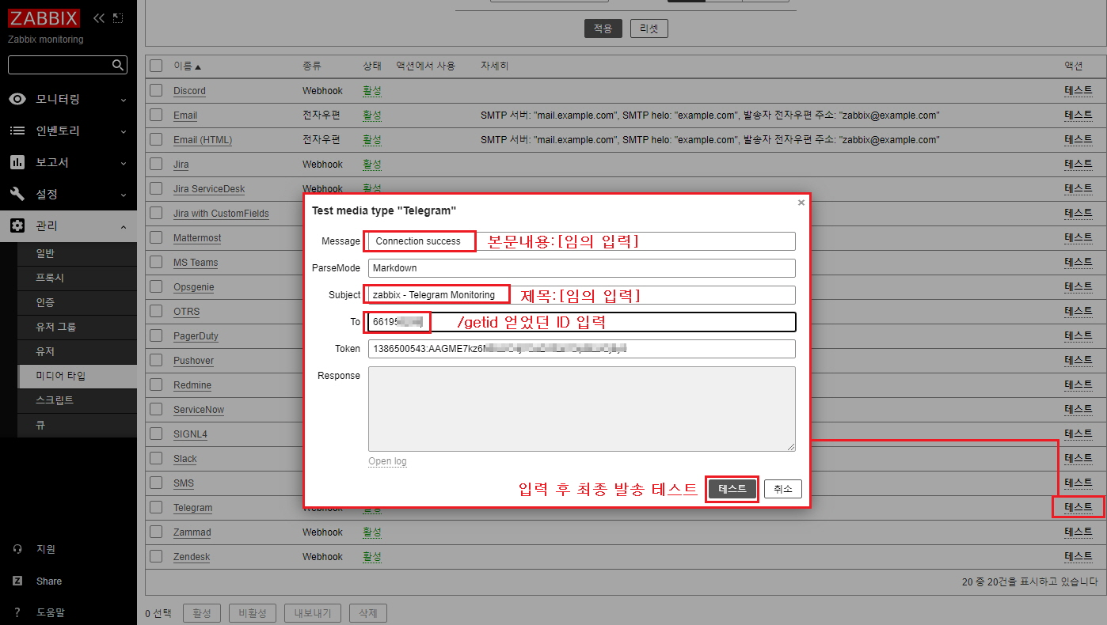Click the Share Z icon
The height and width of the screenshot is (625, 1107).
(17, 581)
